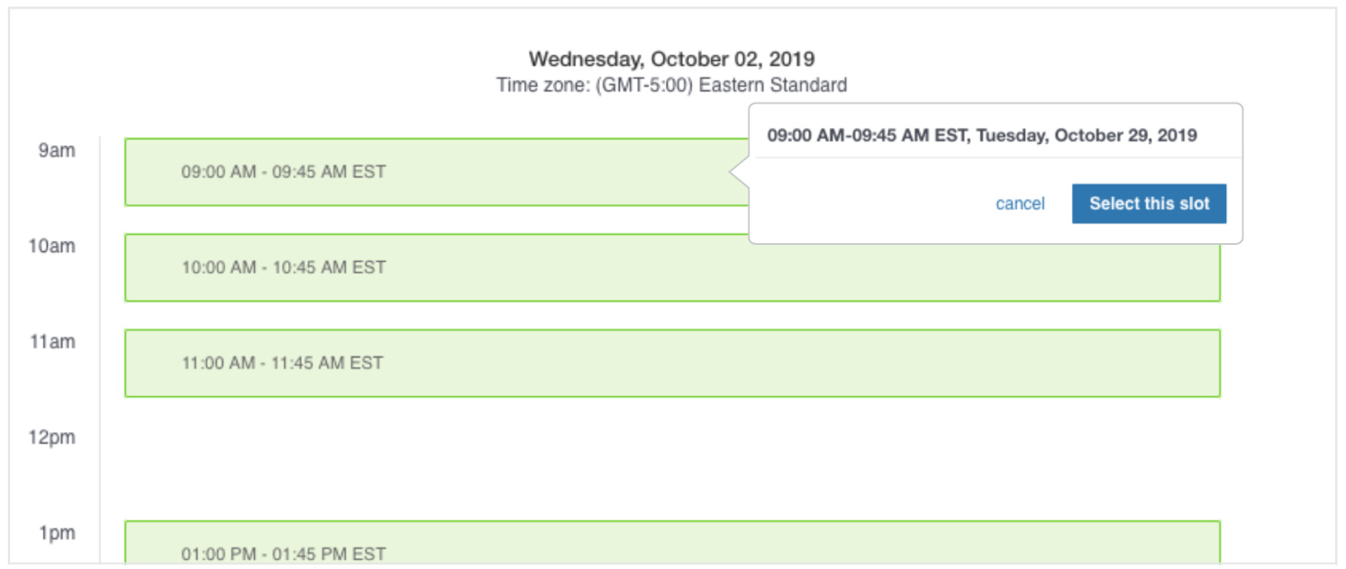This screenshot has width=1346, height=569.
Task: Click the 10am hour label
Action: coord(52,246)
